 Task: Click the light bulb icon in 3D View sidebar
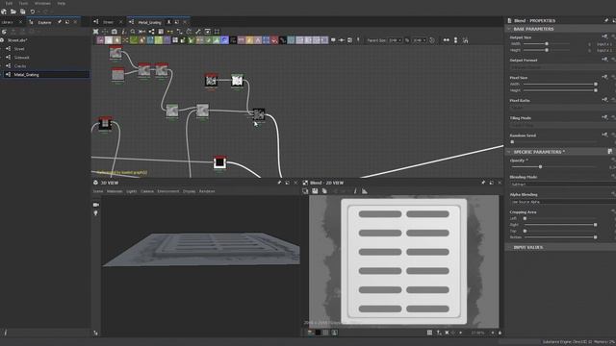tap(96, 213)
